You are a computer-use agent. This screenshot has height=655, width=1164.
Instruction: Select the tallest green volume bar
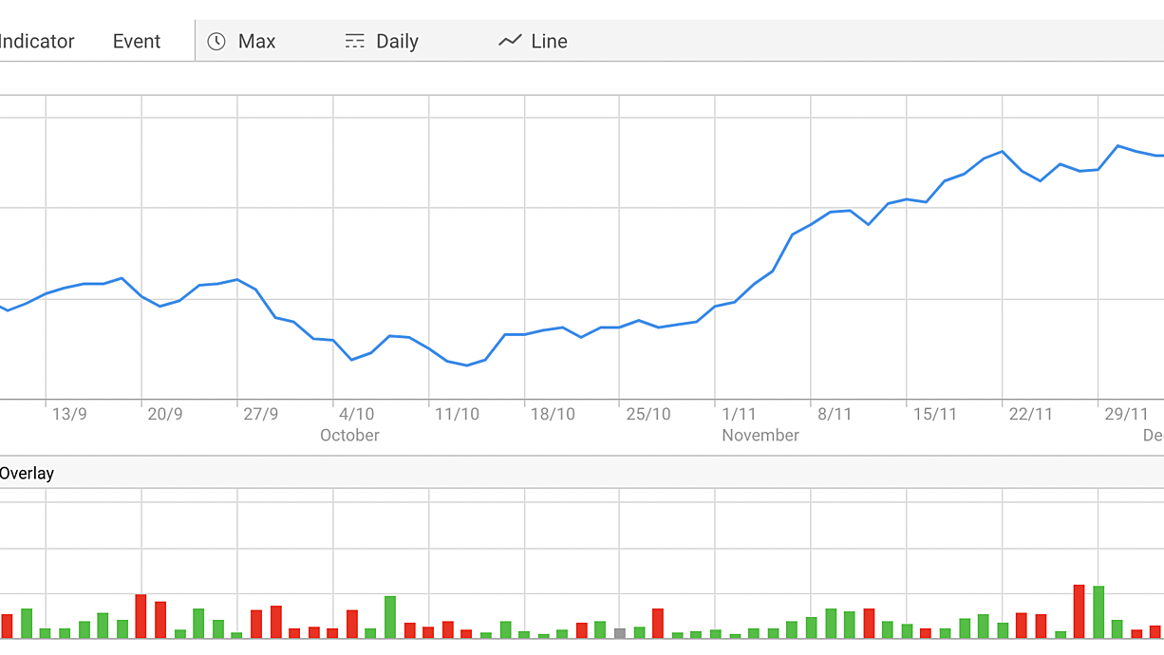pyautogui.click(x=1098, y=612)
